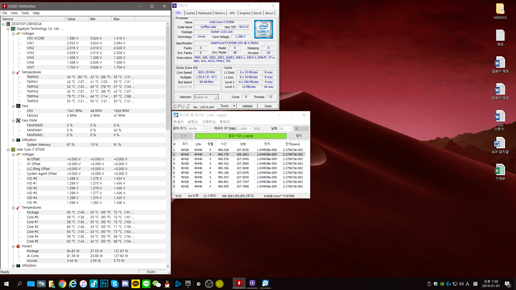Screen dimensions: 516x290
Task: Open the Socket #1 selection dropdown
Action: [216, 97]
